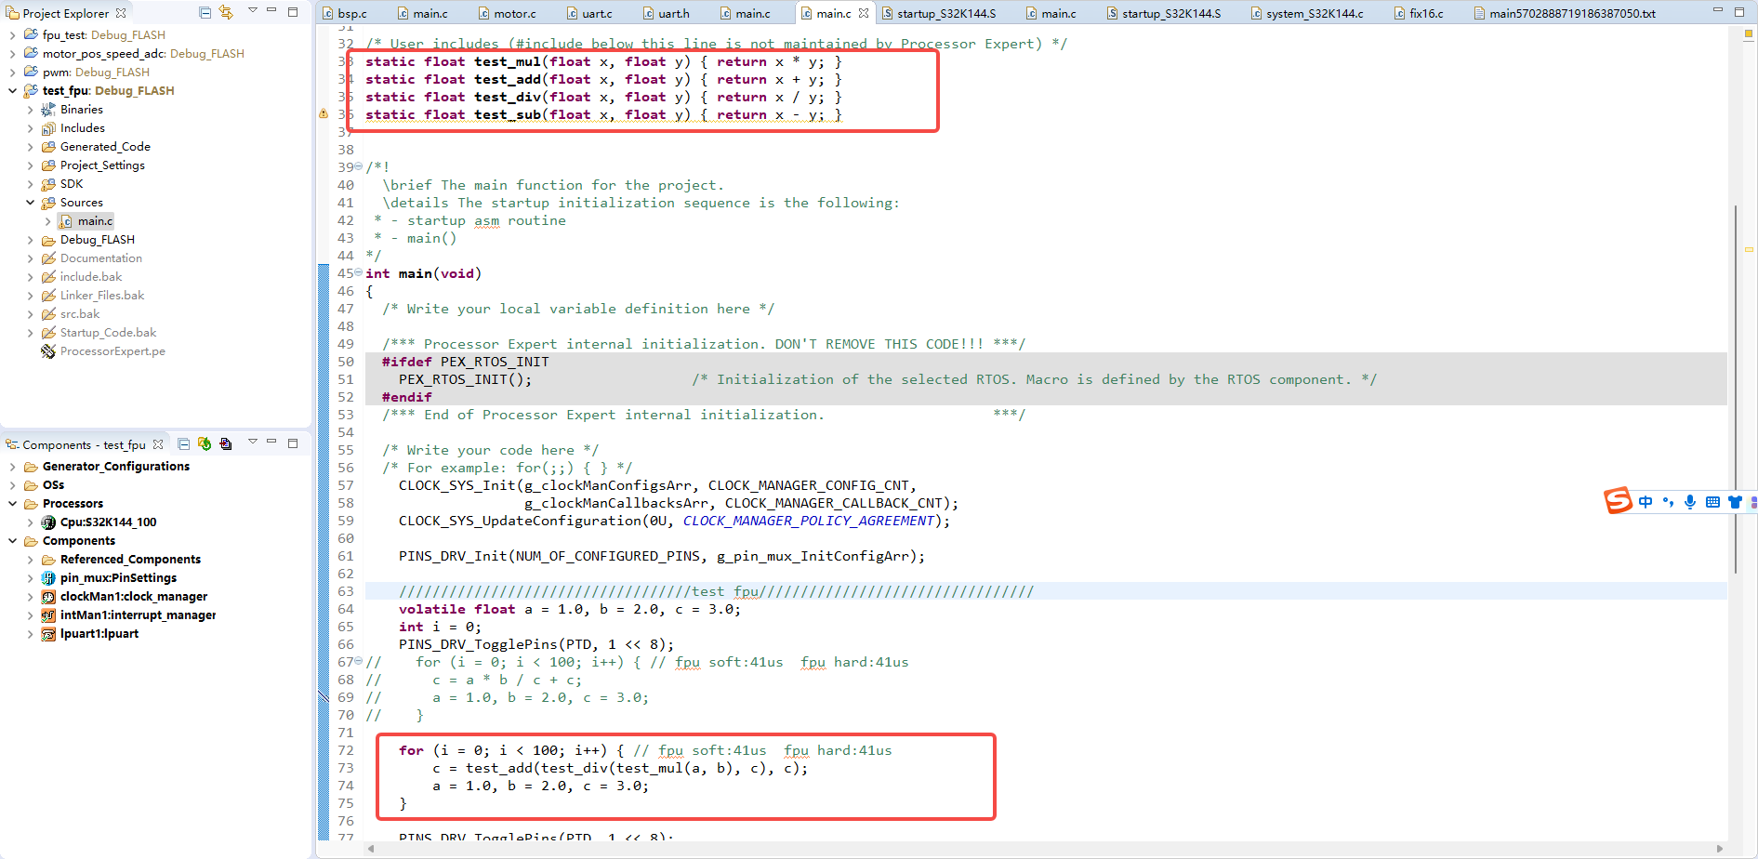Collapse all nodes in Components view
The height and width of the screenshot is (859, 1758).
point(183,444)
